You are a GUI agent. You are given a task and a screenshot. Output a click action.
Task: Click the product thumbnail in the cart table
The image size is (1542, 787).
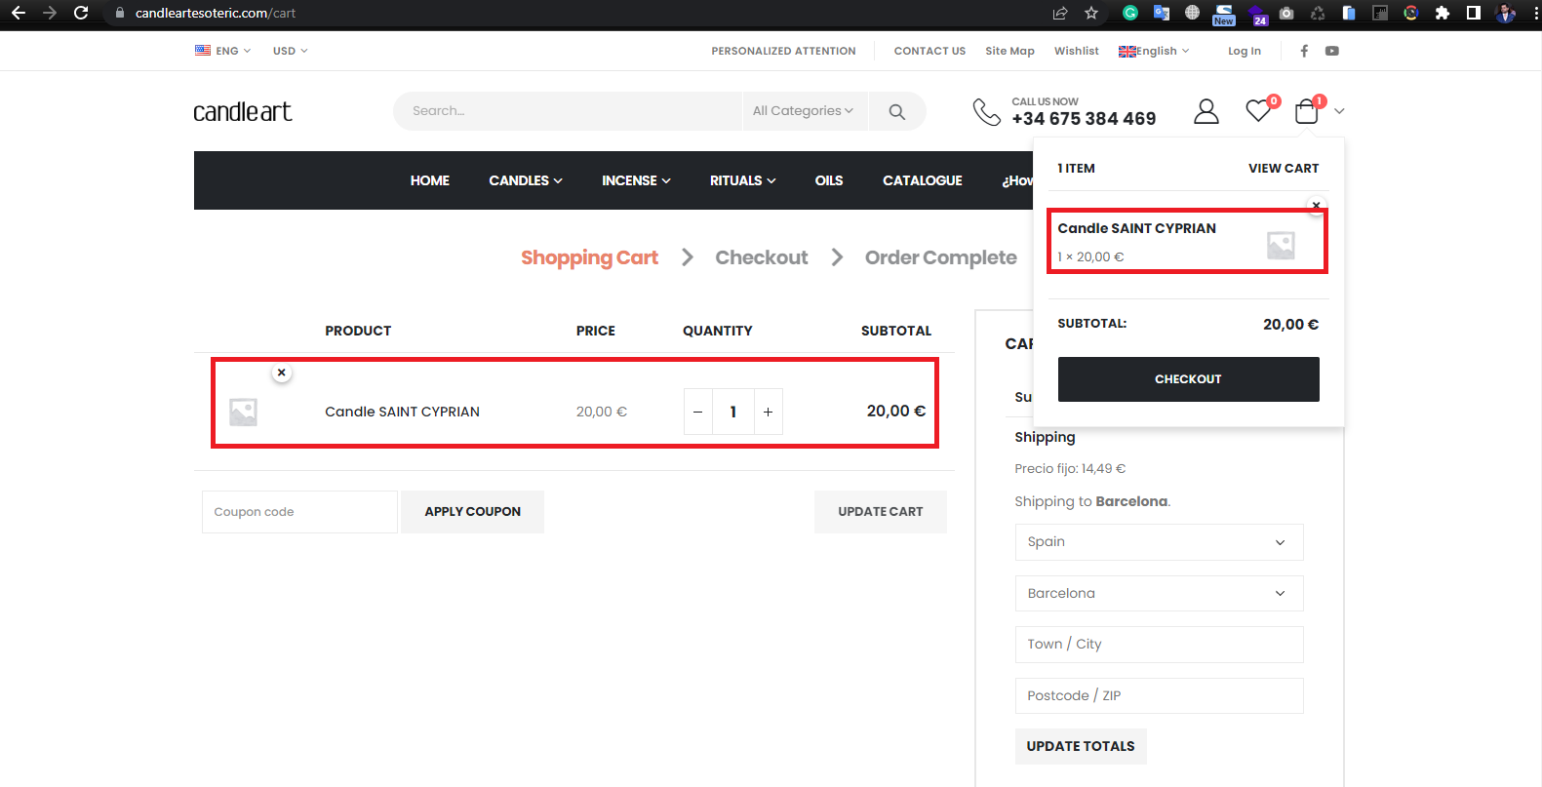[243, 412]
